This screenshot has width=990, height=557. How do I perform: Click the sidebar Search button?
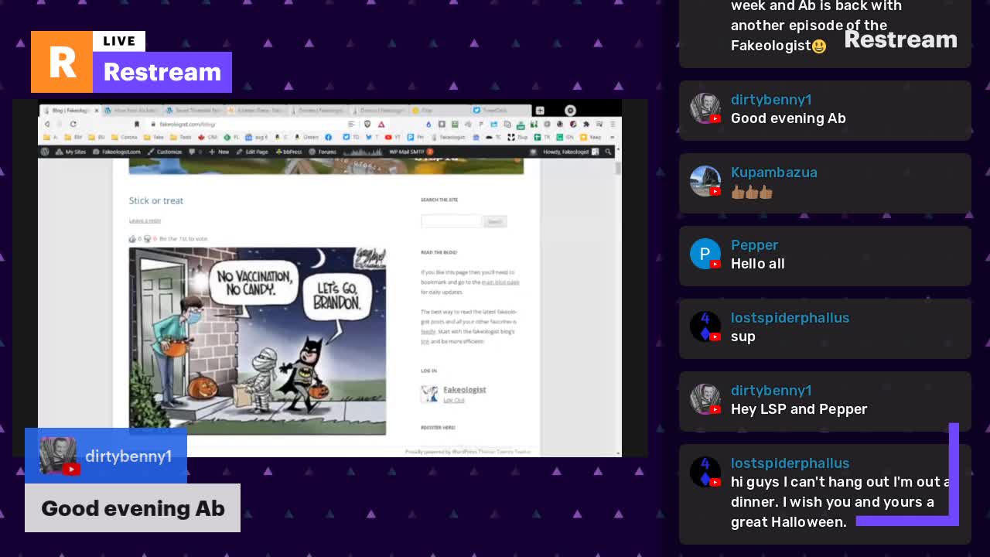tap(495, 221)
